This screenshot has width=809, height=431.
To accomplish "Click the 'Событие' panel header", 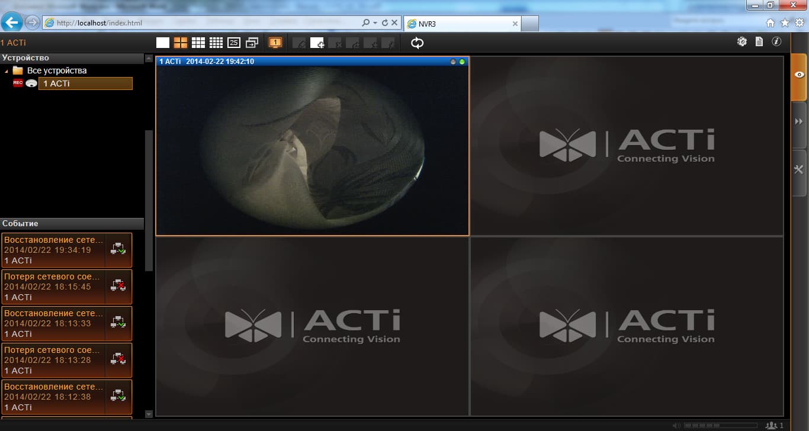I will point(72,224).
